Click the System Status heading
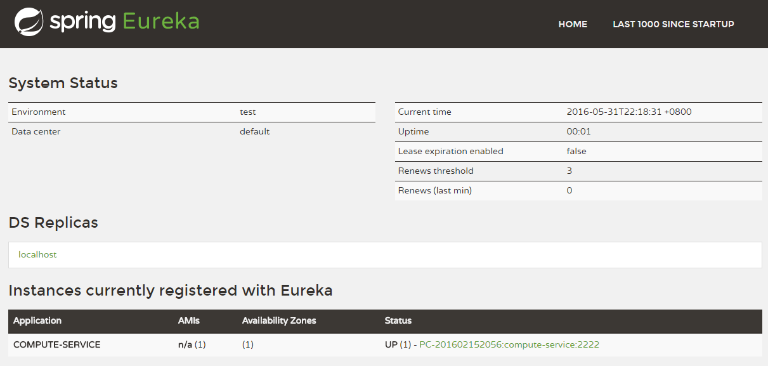 tap(63, 83)
